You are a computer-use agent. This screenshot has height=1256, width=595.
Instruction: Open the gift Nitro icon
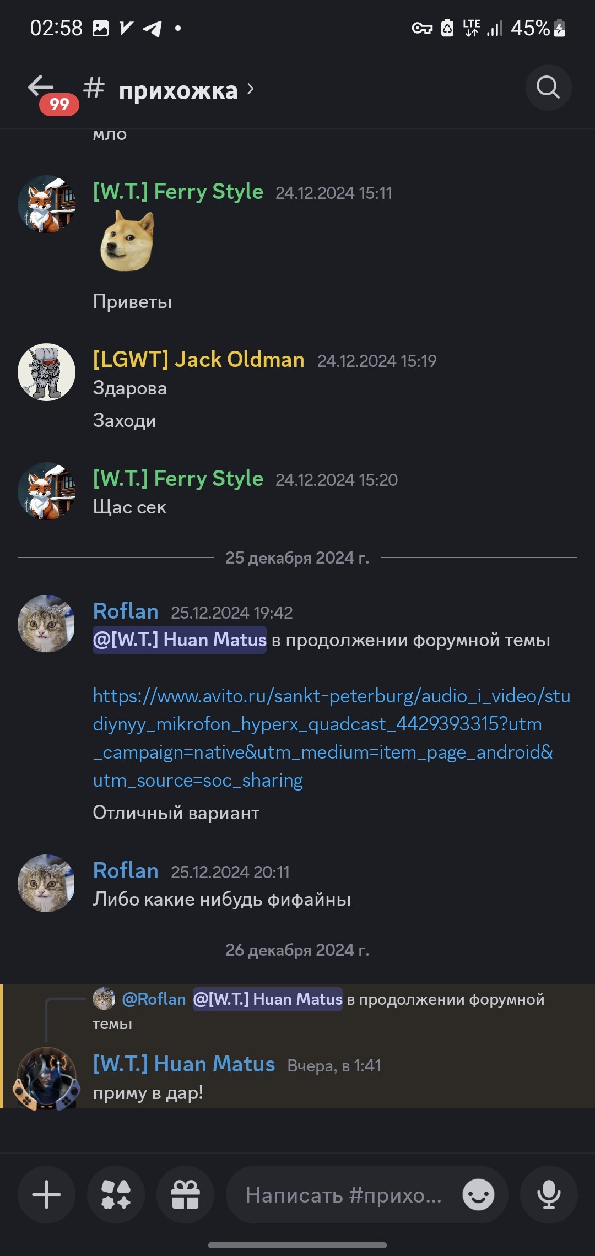click(185, 1195)
